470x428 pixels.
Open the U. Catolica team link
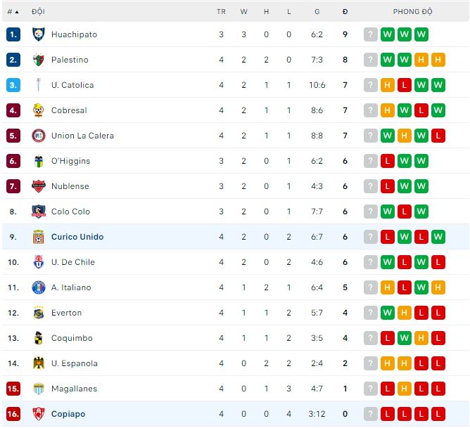click(72, 85)
